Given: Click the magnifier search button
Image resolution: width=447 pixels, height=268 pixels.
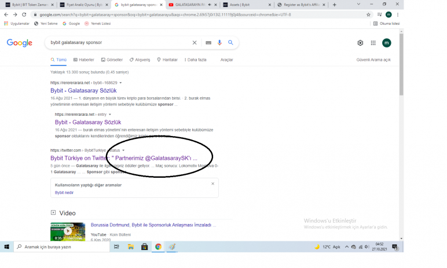Looking at the screenshot, I should click(230, 42).
